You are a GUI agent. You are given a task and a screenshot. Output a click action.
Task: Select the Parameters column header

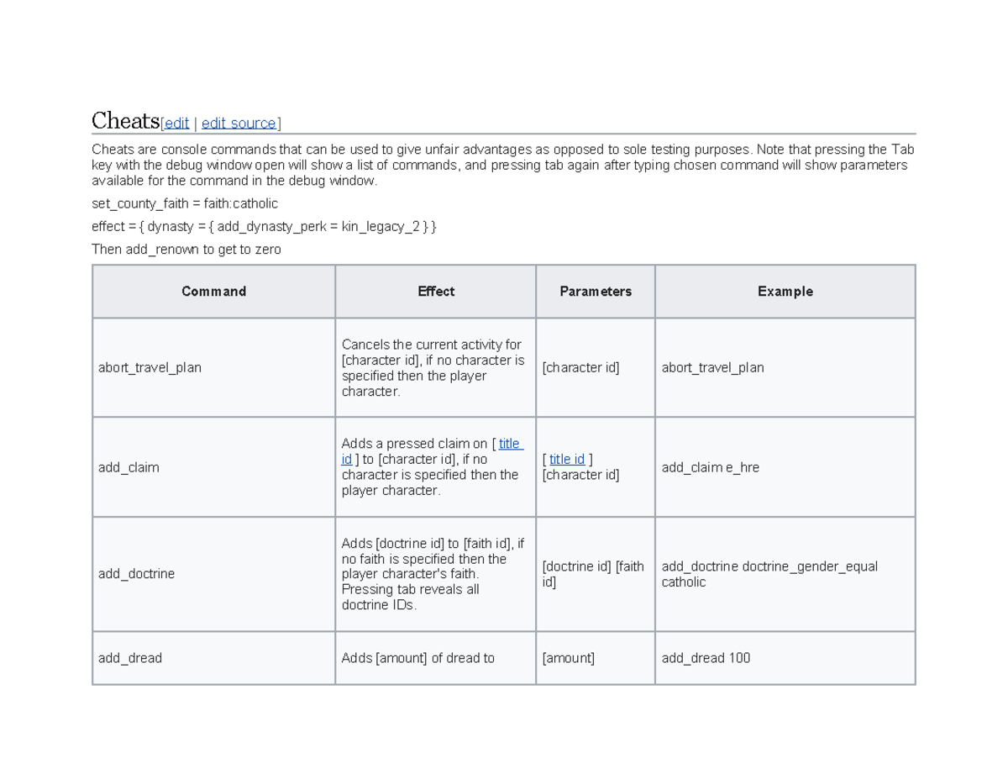595,292
